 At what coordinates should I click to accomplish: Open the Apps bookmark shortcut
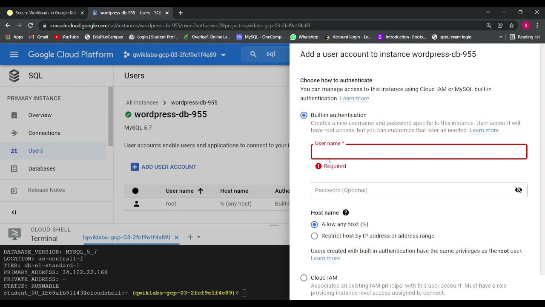pyautogui.click(x=14, y=37)
